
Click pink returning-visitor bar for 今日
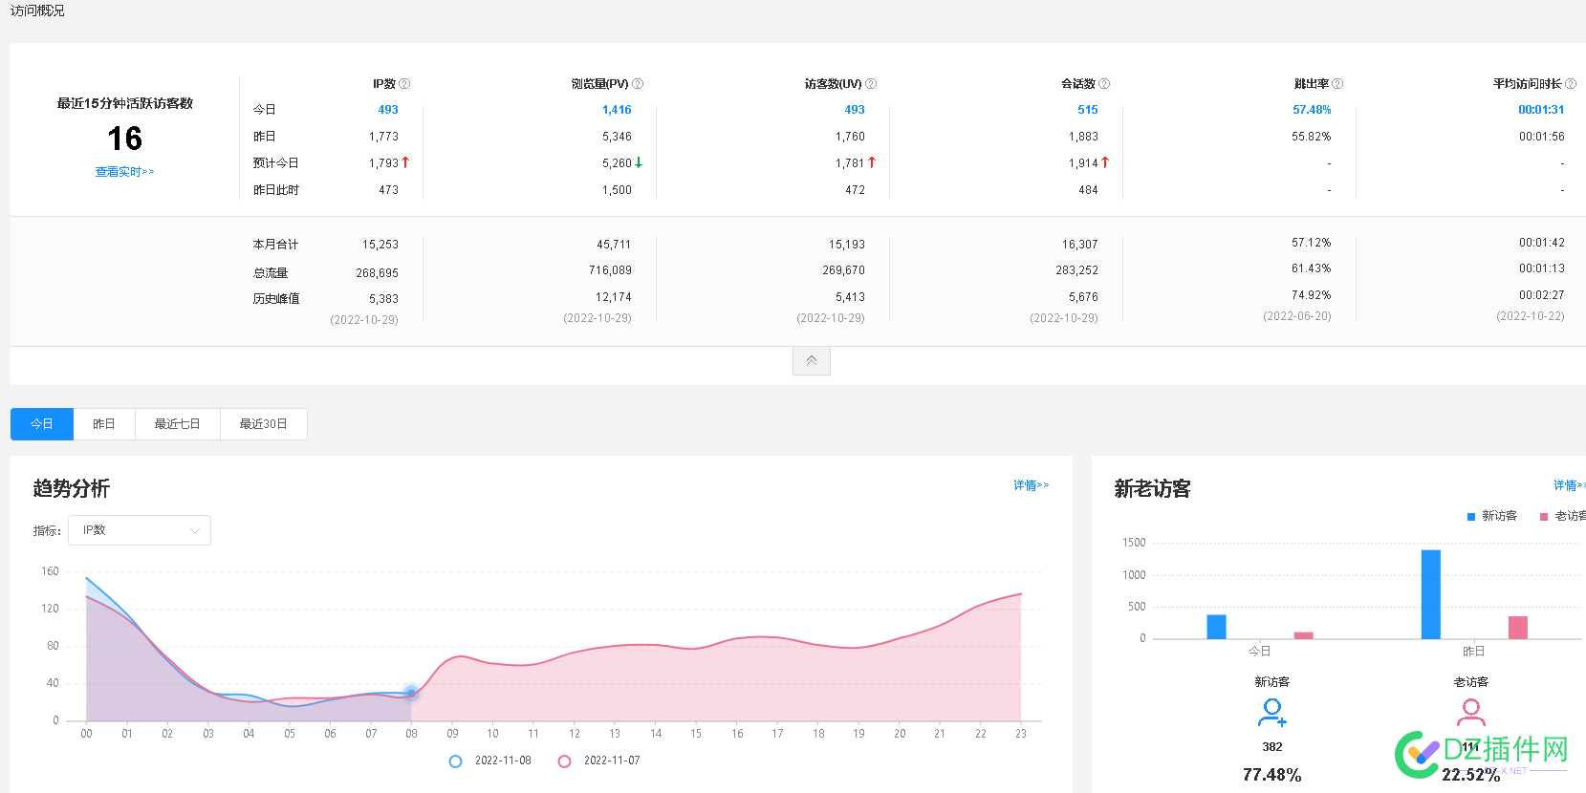pyautogui.click(x=1303, y=635)
